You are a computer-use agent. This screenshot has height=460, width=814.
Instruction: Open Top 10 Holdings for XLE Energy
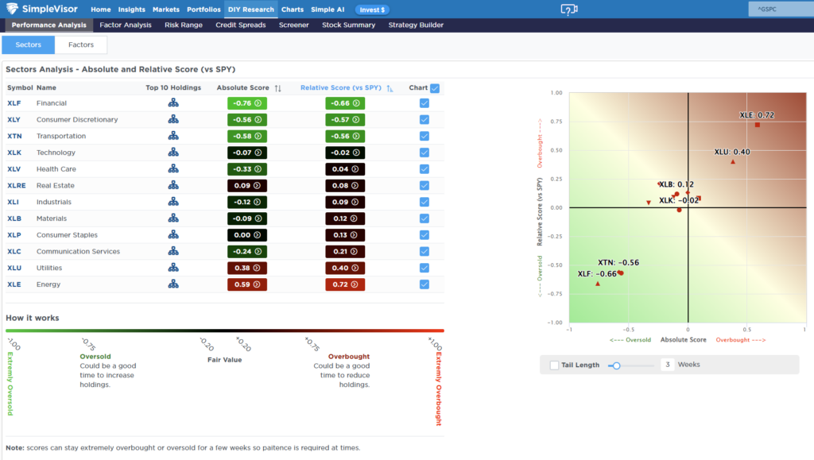point(173,284)
